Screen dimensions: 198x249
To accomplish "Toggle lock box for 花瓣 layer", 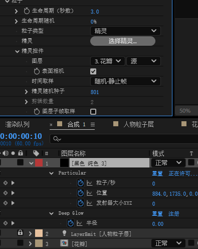I will point(21,243).
